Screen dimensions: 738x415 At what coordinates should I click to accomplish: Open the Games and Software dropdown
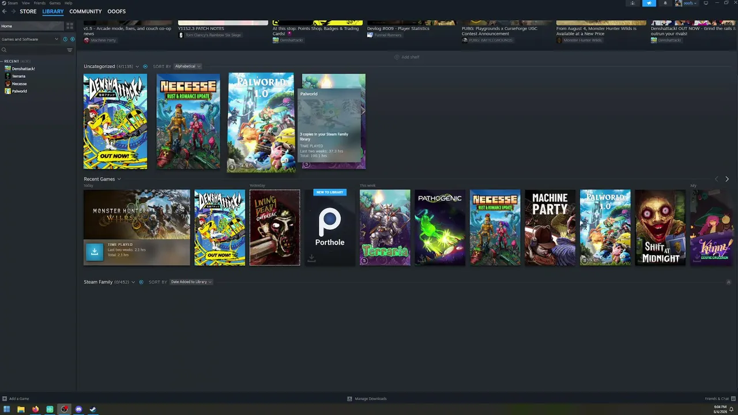point(30,39)
